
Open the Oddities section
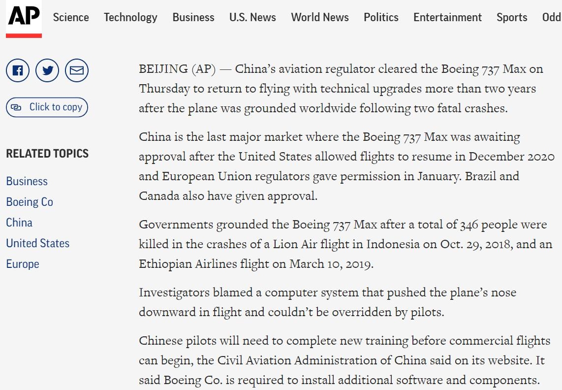pos(552,17)
